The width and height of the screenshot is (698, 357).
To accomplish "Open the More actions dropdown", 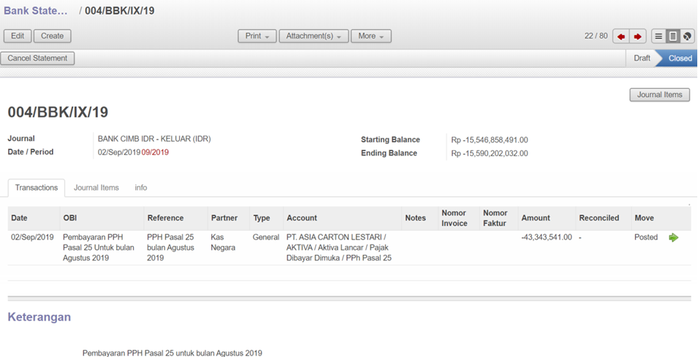I will (x=371, y=36).
